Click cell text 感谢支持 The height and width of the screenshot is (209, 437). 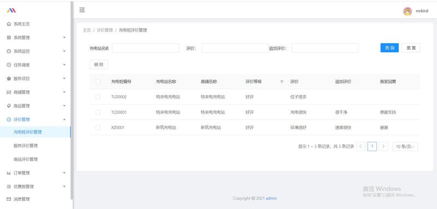coord(388,112)
